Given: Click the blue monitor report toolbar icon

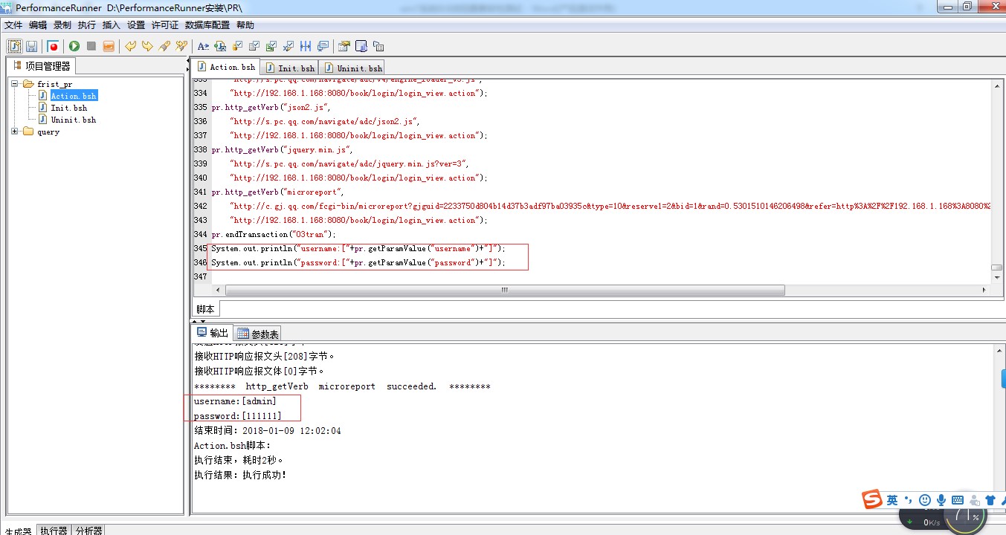Looking at the screenshot, I should click(361, 46).
